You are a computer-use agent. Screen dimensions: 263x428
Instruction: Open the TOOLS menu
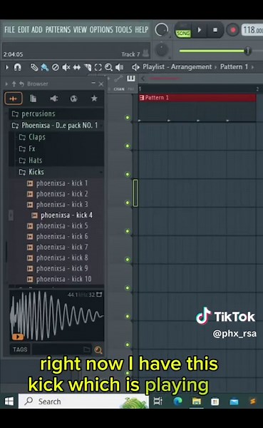(x=123, y=29)
